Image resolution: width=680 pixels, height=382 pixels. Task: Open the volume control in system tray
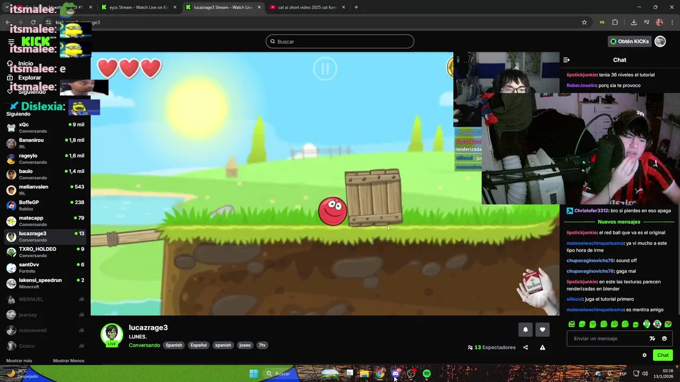(645, 374)
